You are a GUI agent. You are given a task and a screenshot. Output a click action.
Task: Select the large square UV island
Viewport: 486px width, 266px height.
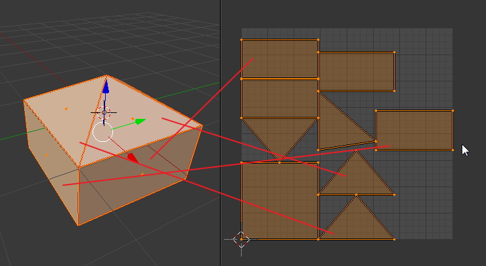tap(280, 201)
